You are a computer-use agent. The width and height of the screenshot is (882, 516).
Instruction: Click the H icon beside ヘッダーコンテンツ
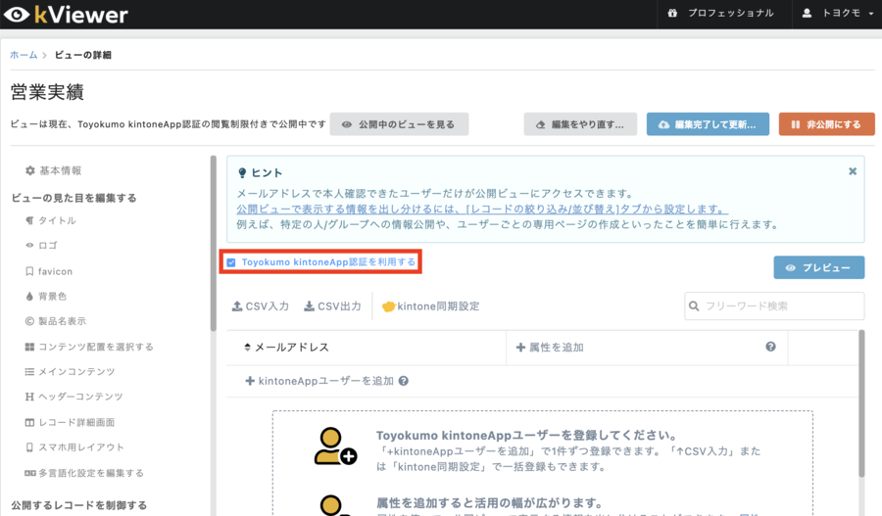click(29, 397)
